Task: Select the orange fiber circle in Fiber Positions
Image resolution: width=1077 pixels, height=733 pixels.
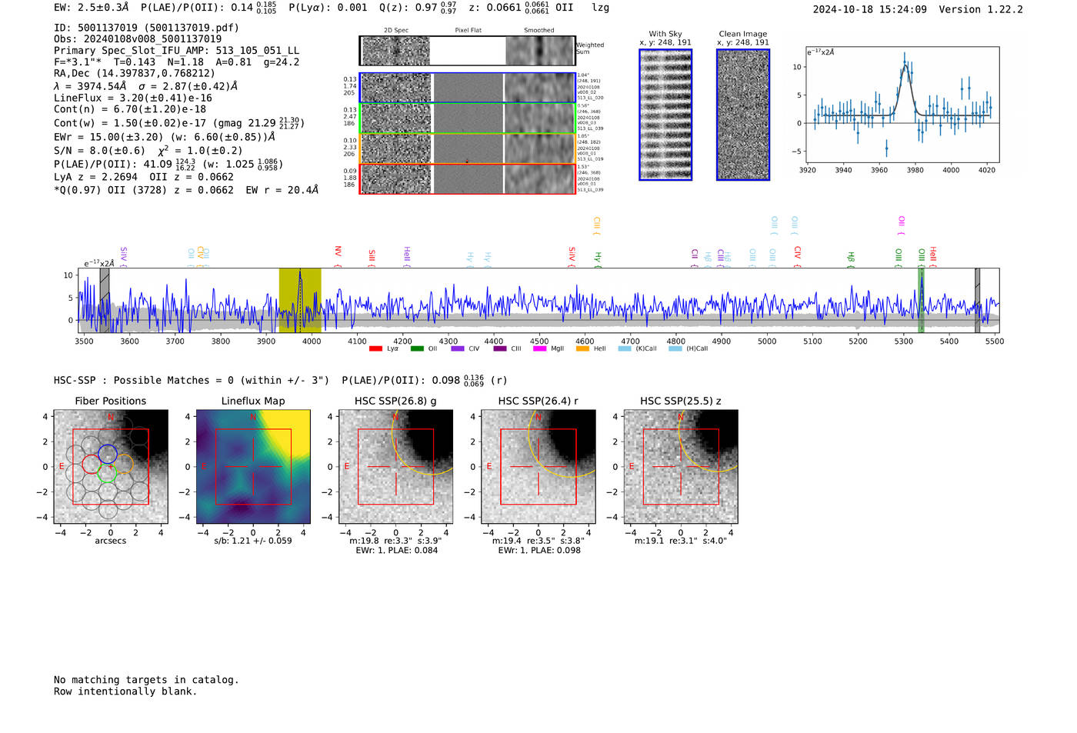Action: (124, 464)
